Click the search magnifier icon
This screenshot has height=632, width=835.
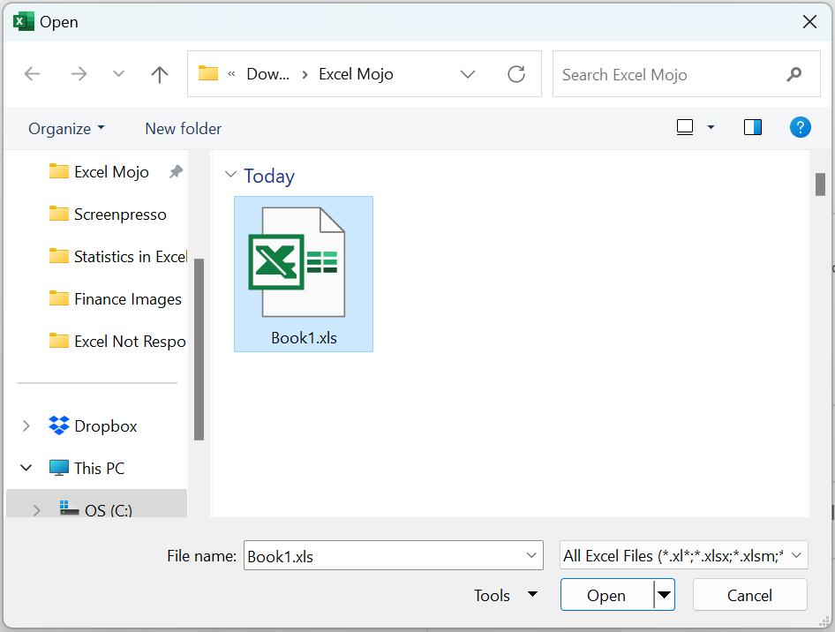tap(794, 74)
